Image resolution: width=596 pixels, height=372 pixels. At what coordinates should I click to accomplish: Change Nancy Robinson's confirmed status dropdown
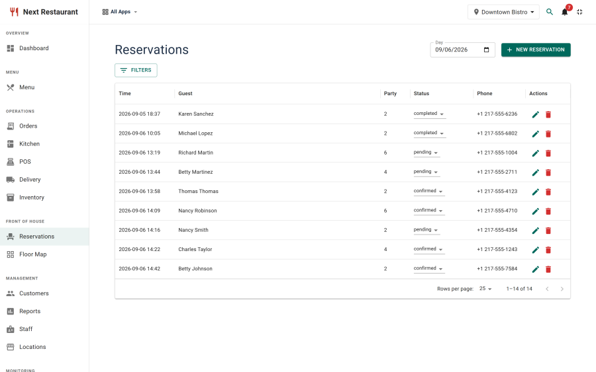click(429, 211)
